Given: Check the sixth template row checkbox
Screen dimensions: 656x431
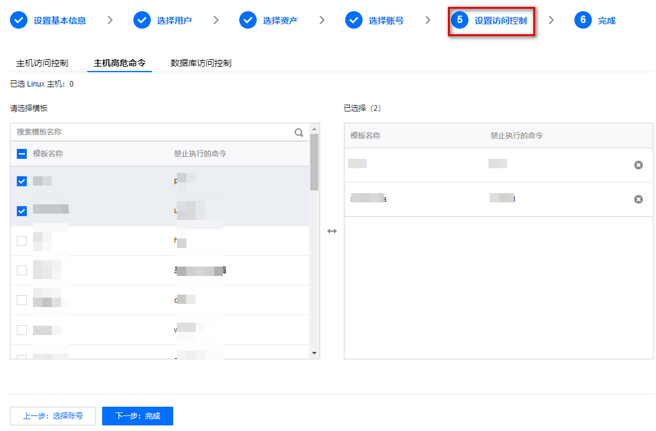Looking at the screenshot, I should 22,329.
